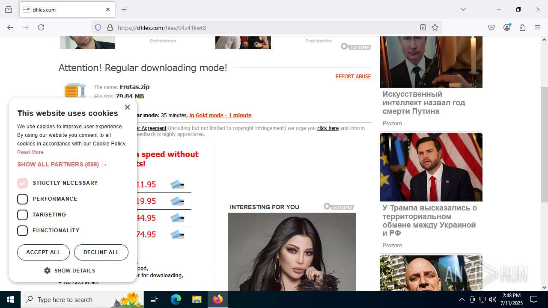Screen dimensions: 548x308
Task: Close the cookie consent popup
Action: tap(127, 107)
